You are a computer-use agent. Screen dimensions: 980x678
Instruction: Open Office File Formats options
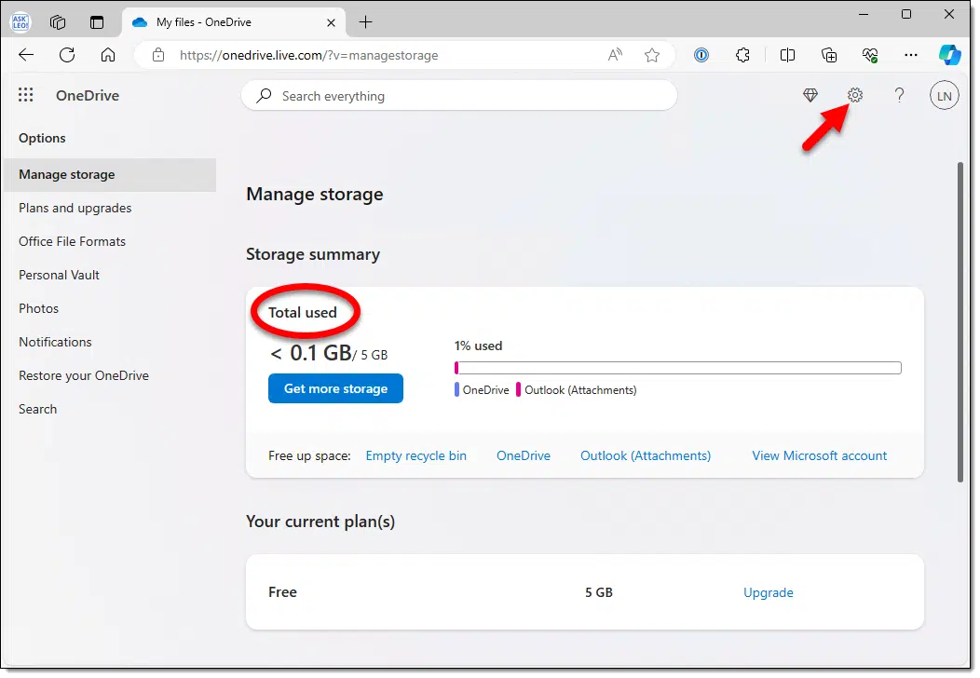[x=72, y=242]
